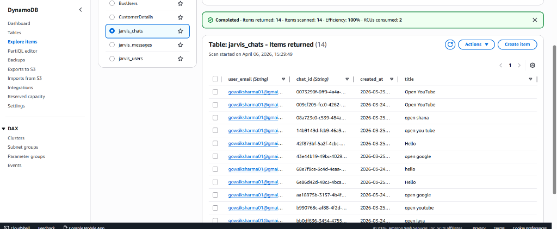Select the jarvis_users radio button
557x229 pixels.
[112, 59]
